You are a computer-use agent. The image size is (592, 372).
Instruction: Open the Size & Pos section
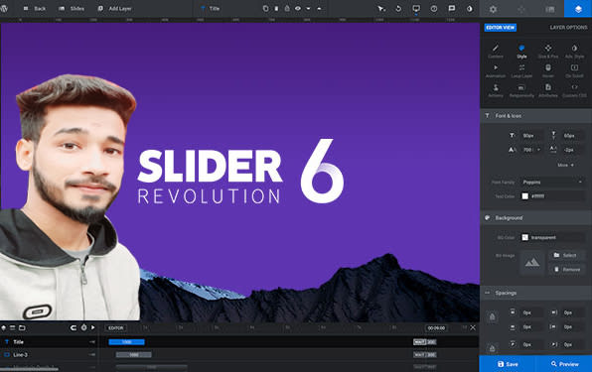pyautogui.click(x=548, y=52)
